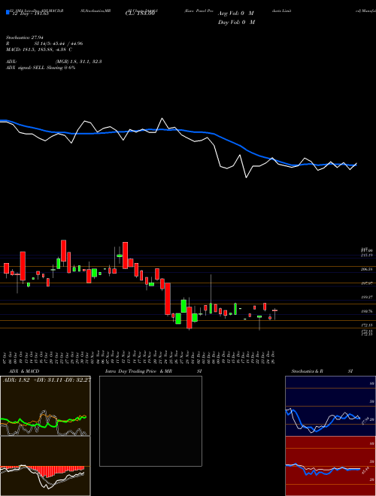
Task: Click the 189.37 price axis label
Action: pyautogui.click(x=367, y=298)
